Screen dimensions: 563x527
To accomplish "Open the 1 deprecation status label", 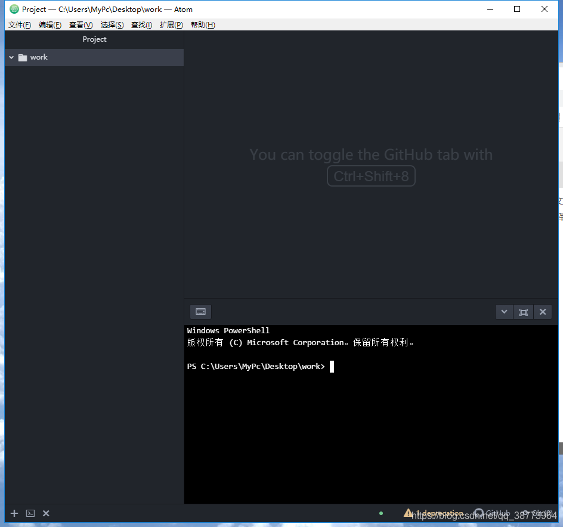I will tap(440, 513).
